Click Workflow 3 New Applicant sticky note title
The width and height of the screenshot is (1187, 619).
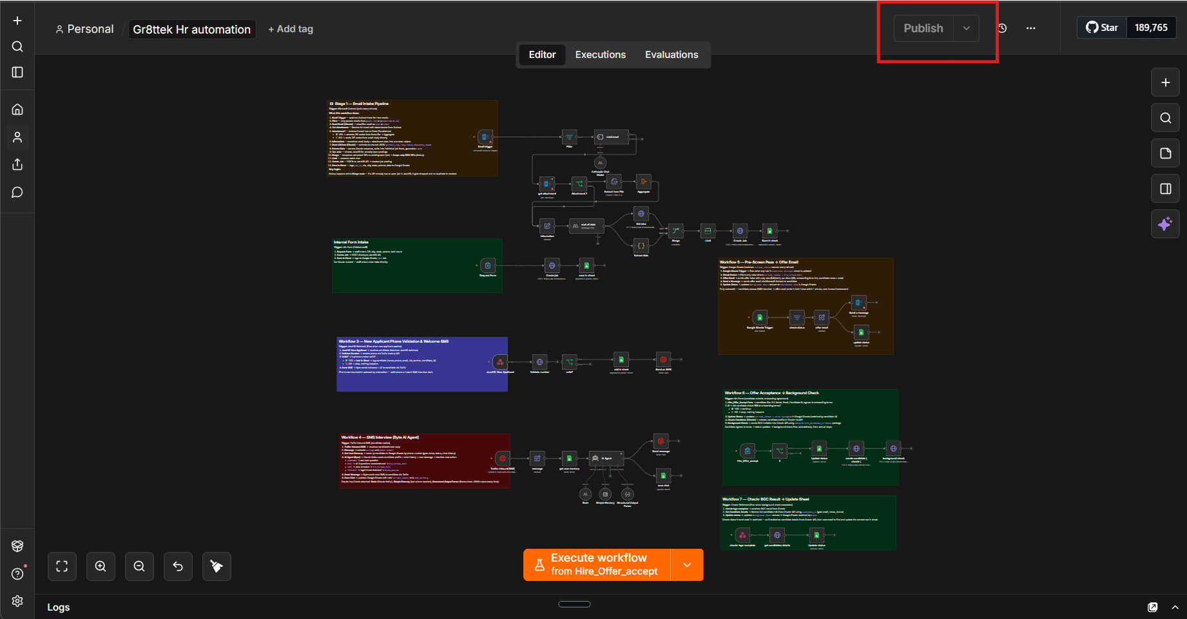[x=394, y=341]
